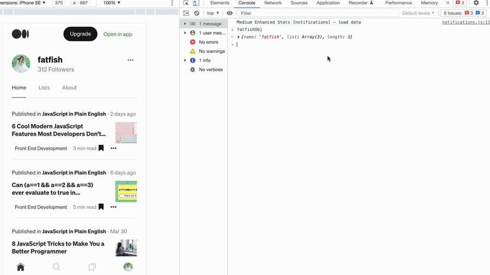Select the Lists tab on profile
Image resolution: width=490 pixels, height=275 pixels.
[44, 87]
